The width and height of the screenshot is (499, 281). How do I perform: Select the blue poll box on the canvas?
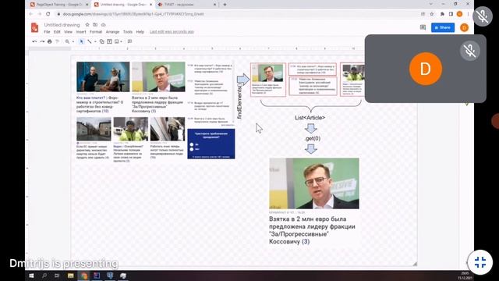(x=211, y=144)
